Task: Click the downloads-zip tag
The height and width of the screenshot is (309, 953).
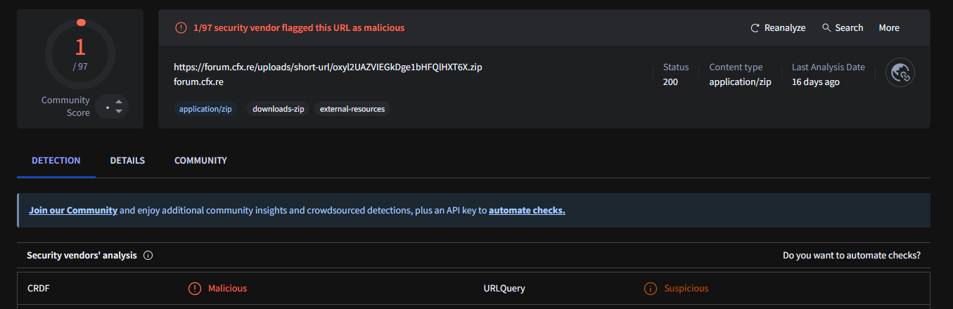Action: tap(279, 110)
